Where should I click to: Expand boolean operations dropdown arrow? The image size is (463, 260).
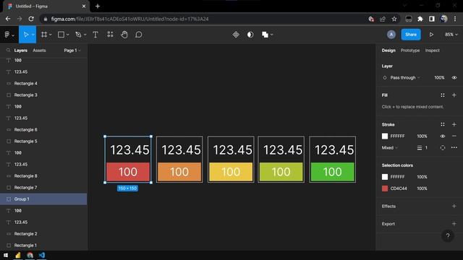272,35
